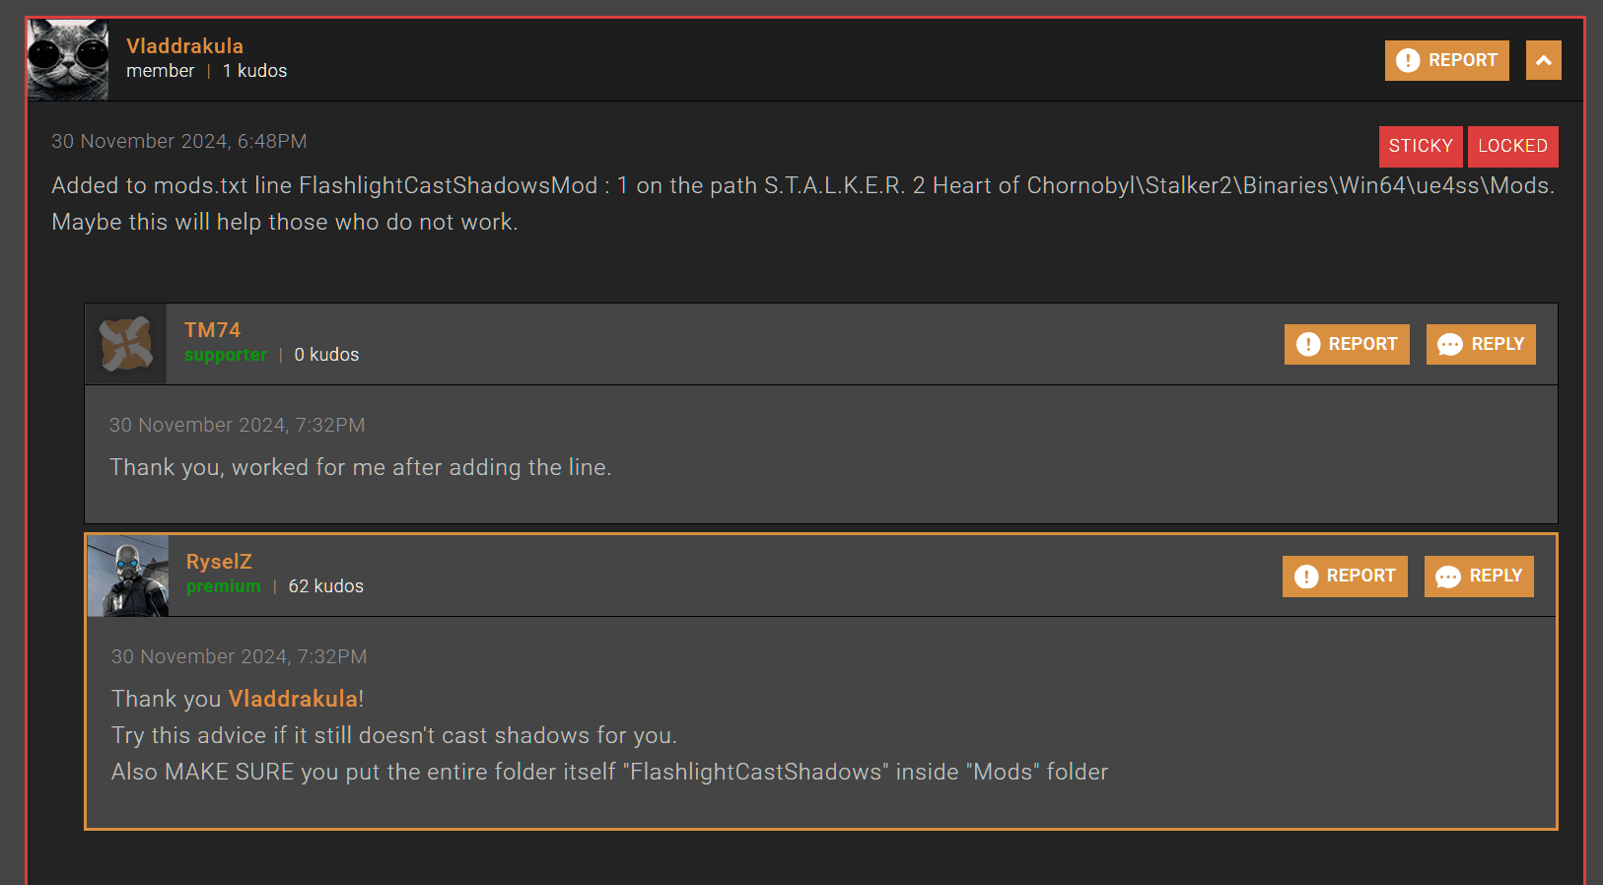Click the 30 November 6:48PM timestamp
Viewport: 1603px width, 885px height.
[x=179, y=141]
